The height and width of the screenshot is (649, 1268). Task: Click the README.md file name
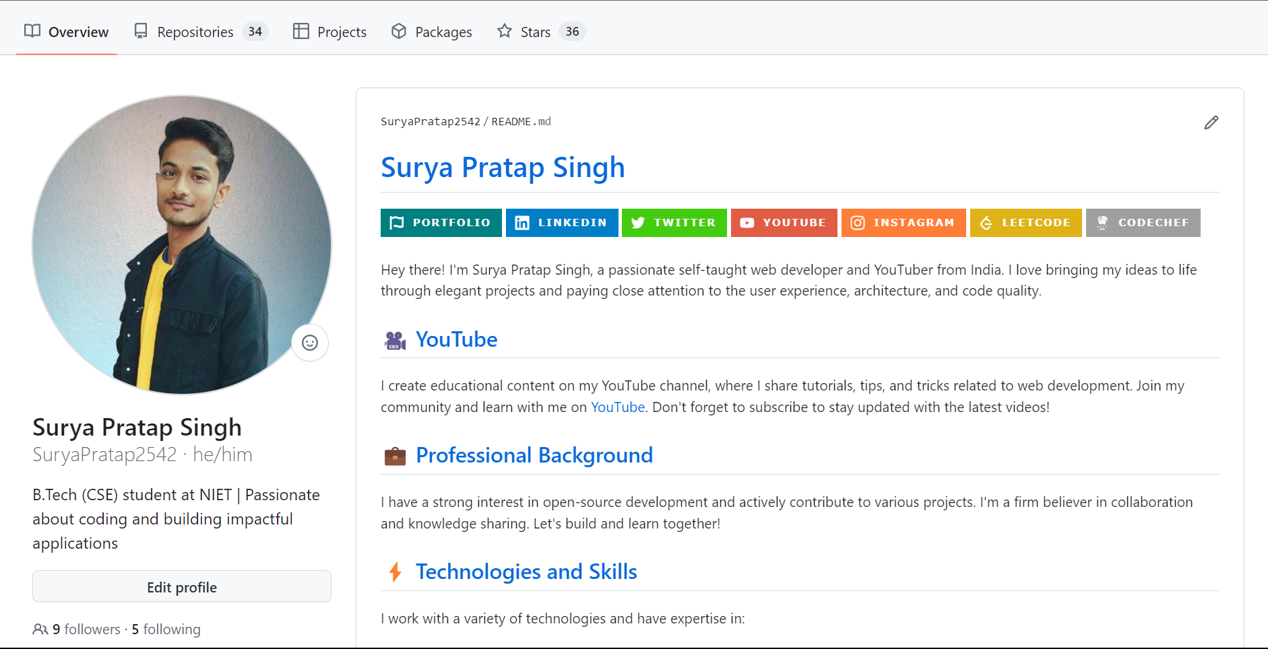tap(521, 121)
